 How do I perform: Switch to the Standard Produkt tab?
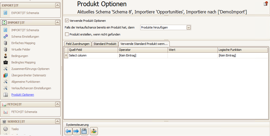click(x=105, y=44)
